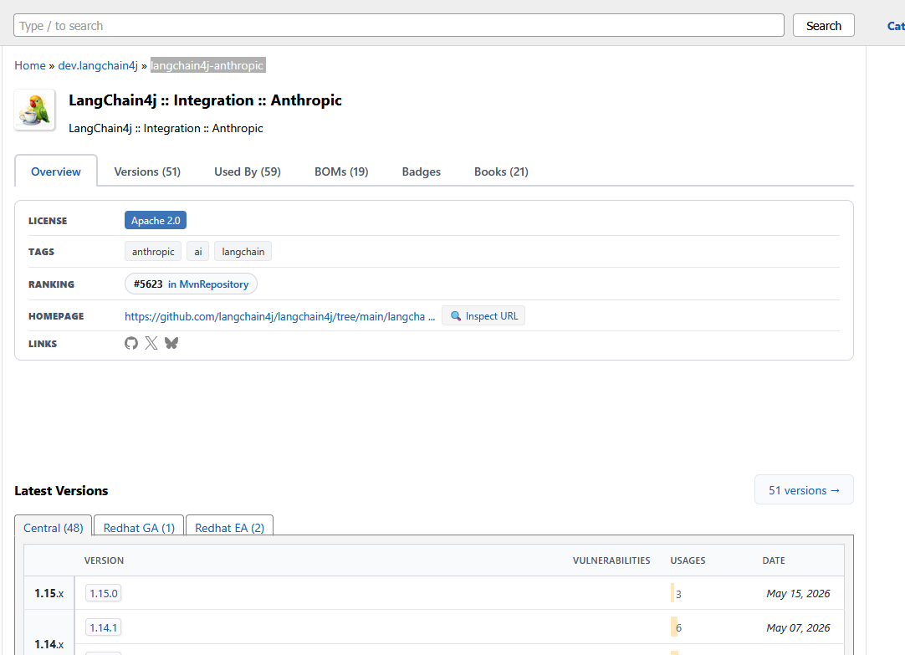Open the Books (21) tab
The image size is (905, 655).
point(501,171)
